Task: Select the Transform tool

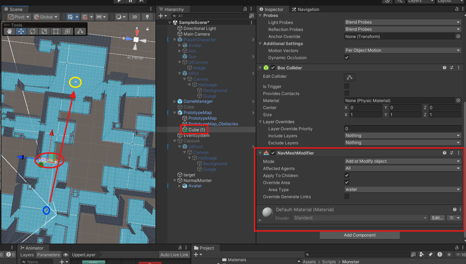Action: [x=68, y=31]
